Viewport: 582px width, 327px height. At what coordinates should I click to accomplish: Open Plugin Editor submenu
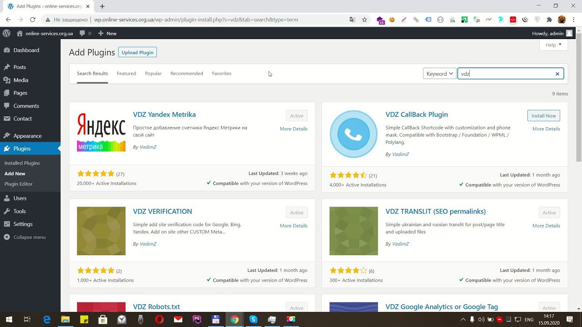19,184
